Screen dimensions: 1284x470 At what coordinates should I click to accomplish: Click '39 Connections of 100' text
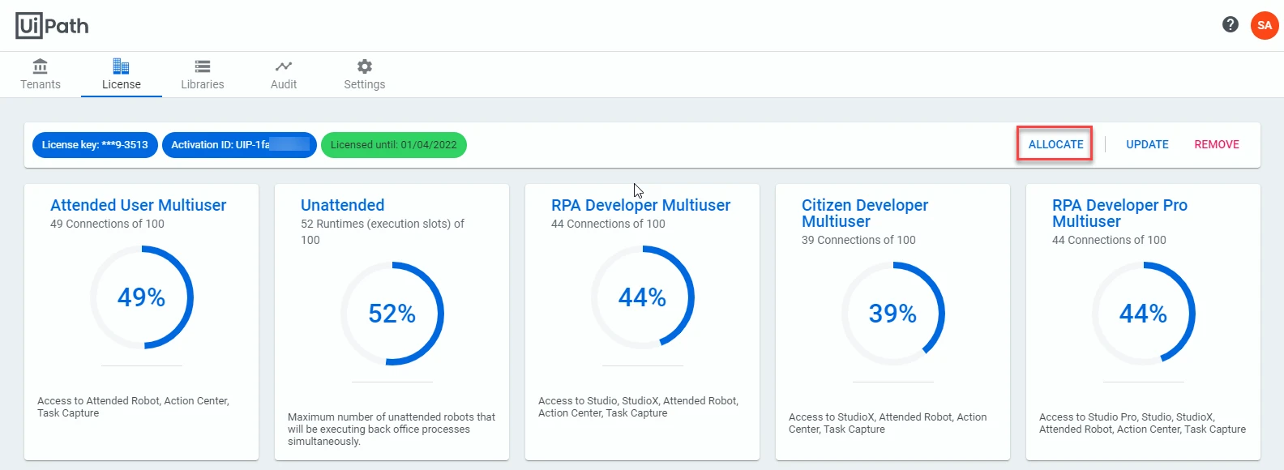point(858,240)
